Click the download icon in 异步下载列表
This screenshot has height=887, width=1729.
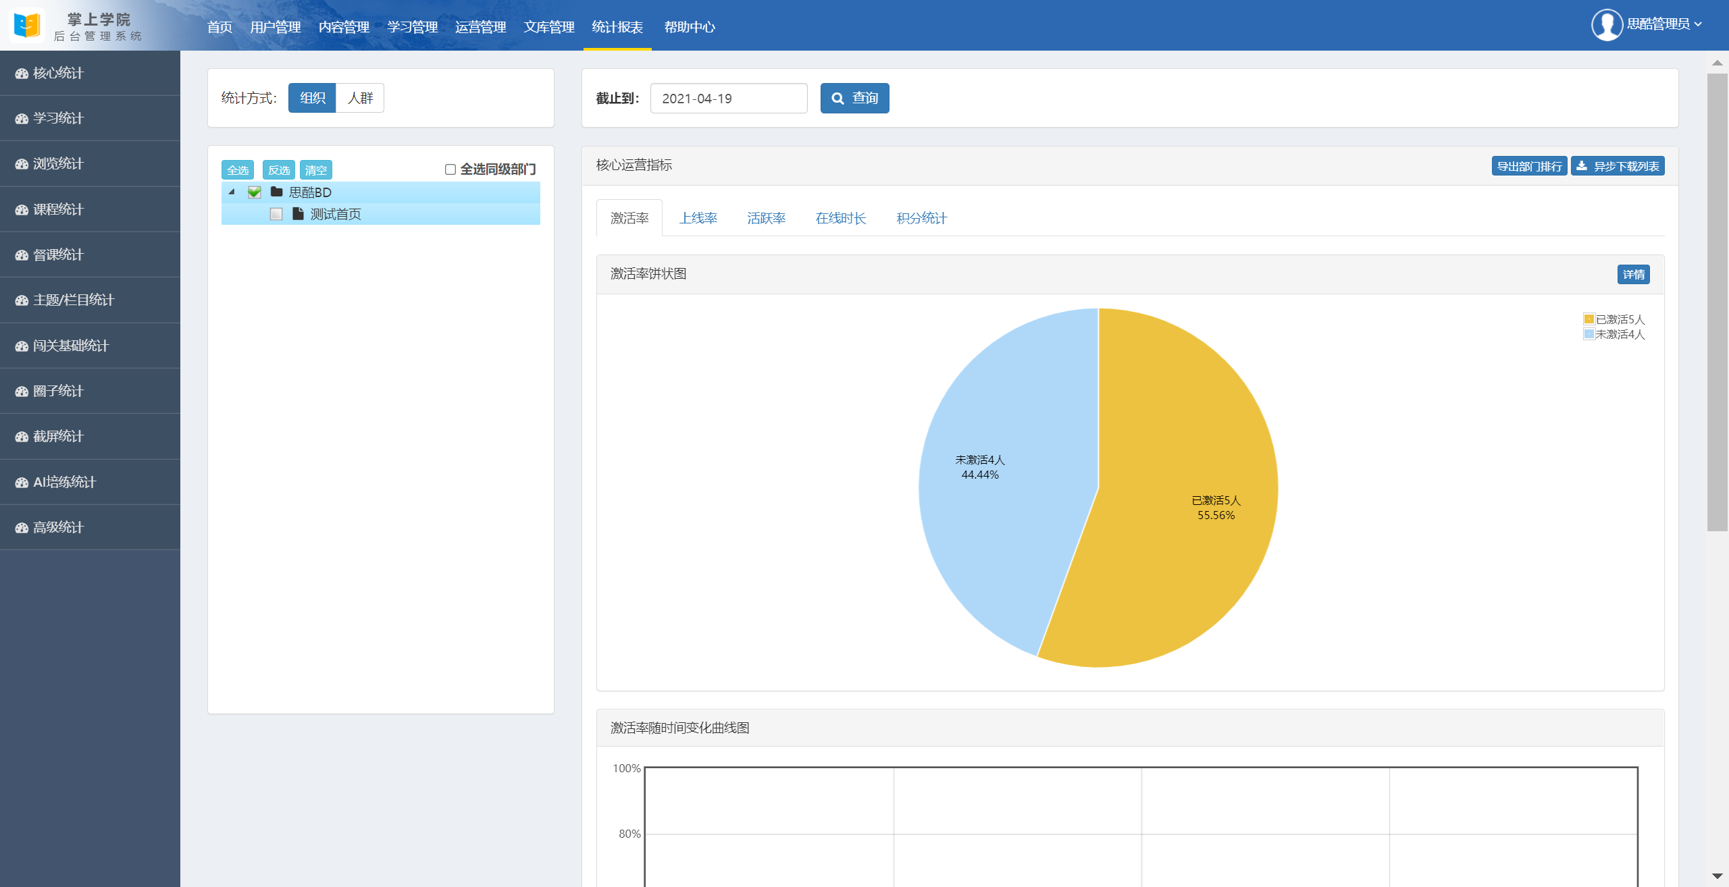1582,165
